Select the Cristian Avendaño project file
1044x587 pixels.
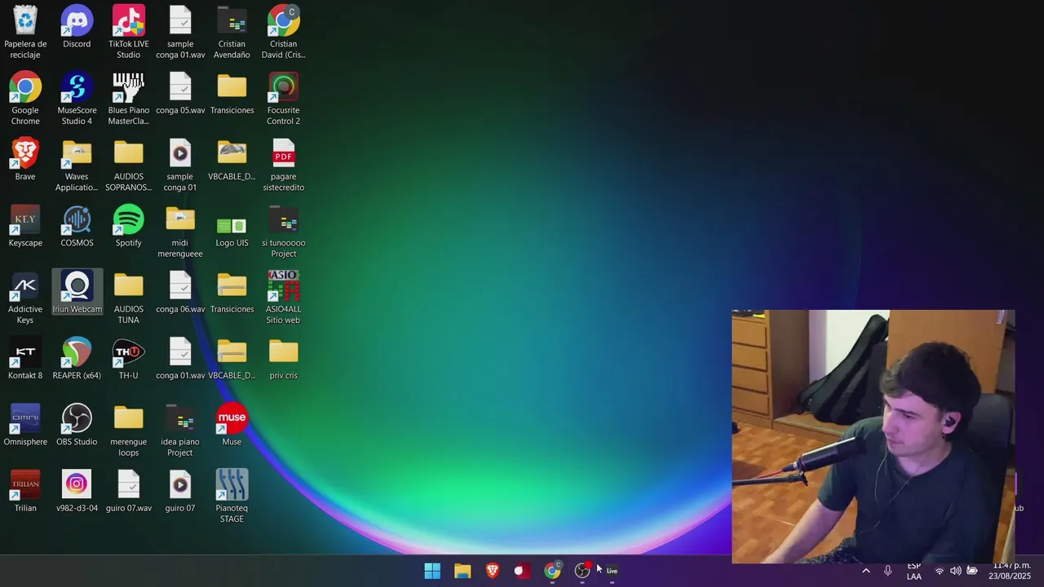pyautogui.click(x=232, y=33)
